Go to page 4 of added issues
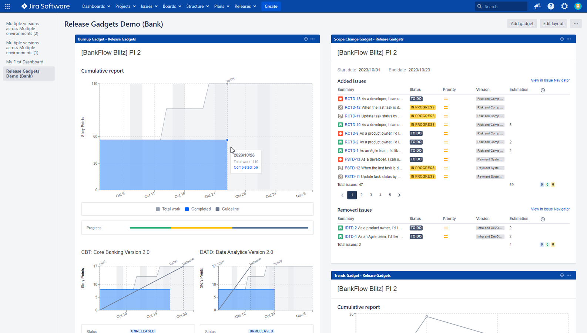This screenshot has height=333, width=587. (380, 195)
